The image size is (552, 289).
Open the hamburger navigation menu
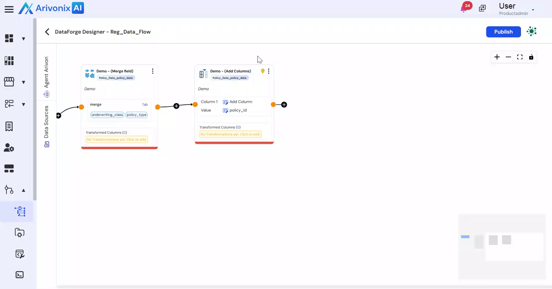(9, 9)
